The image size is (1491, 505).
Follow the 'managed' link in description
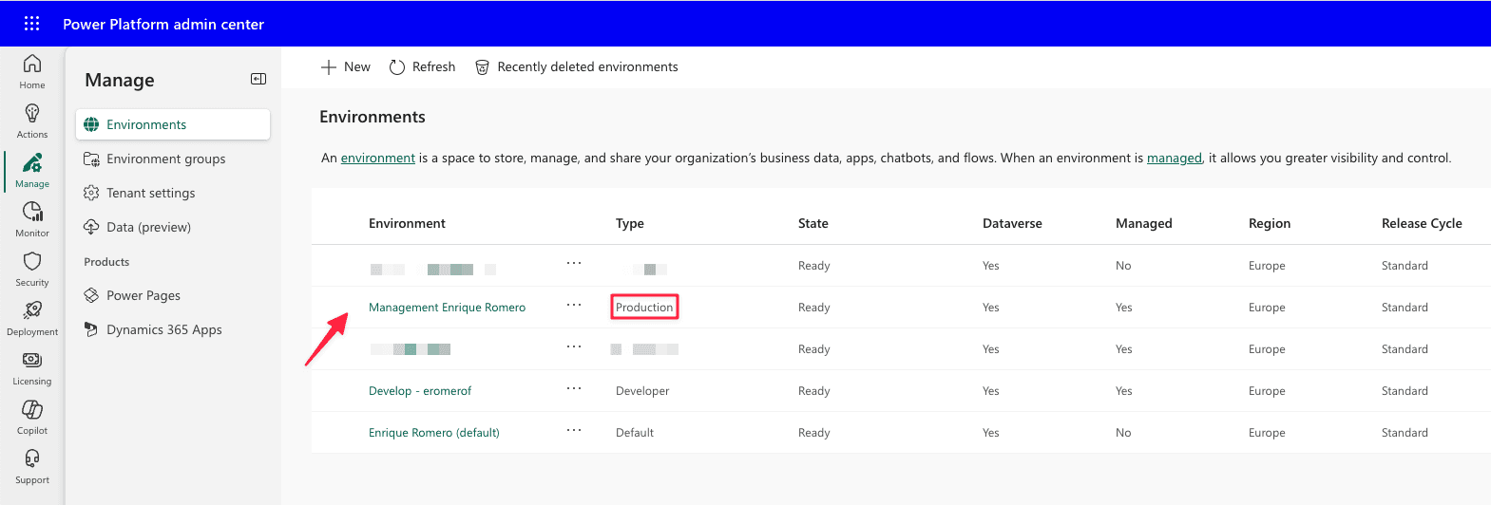[1175, 158]
